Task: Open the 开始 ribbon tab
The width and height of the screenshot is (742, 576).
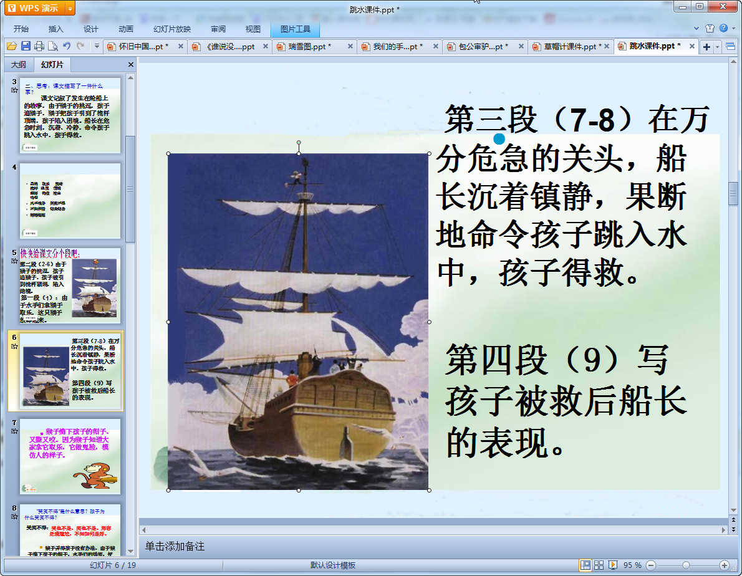Action: tap(21, 29)
